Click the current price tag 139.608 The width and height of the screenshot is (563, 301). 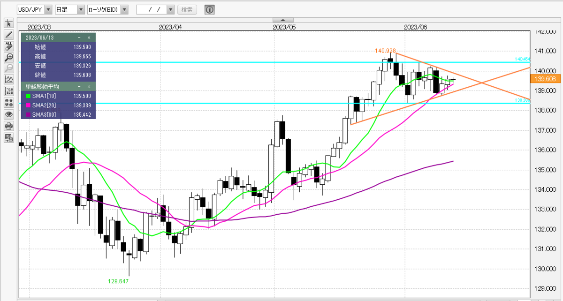pos(545,79)
